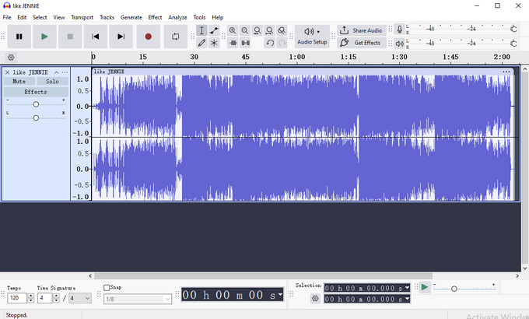The image size is (529, 319).
Task: Open the time signature denominator dropdown
Action: pyautogui.click(x=80, y=298)
